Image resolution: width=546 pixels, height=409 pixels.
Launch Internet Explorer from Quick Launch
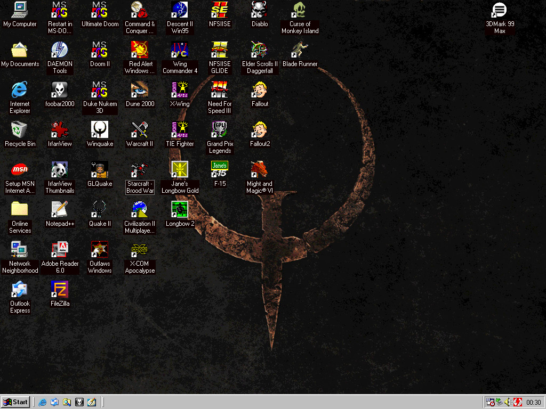click(43, 403)
